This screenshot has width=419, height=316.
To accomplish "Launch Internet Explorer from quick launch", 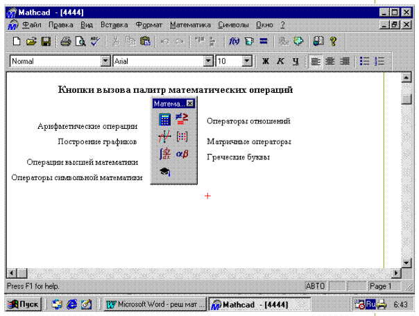I will [71, 304].
